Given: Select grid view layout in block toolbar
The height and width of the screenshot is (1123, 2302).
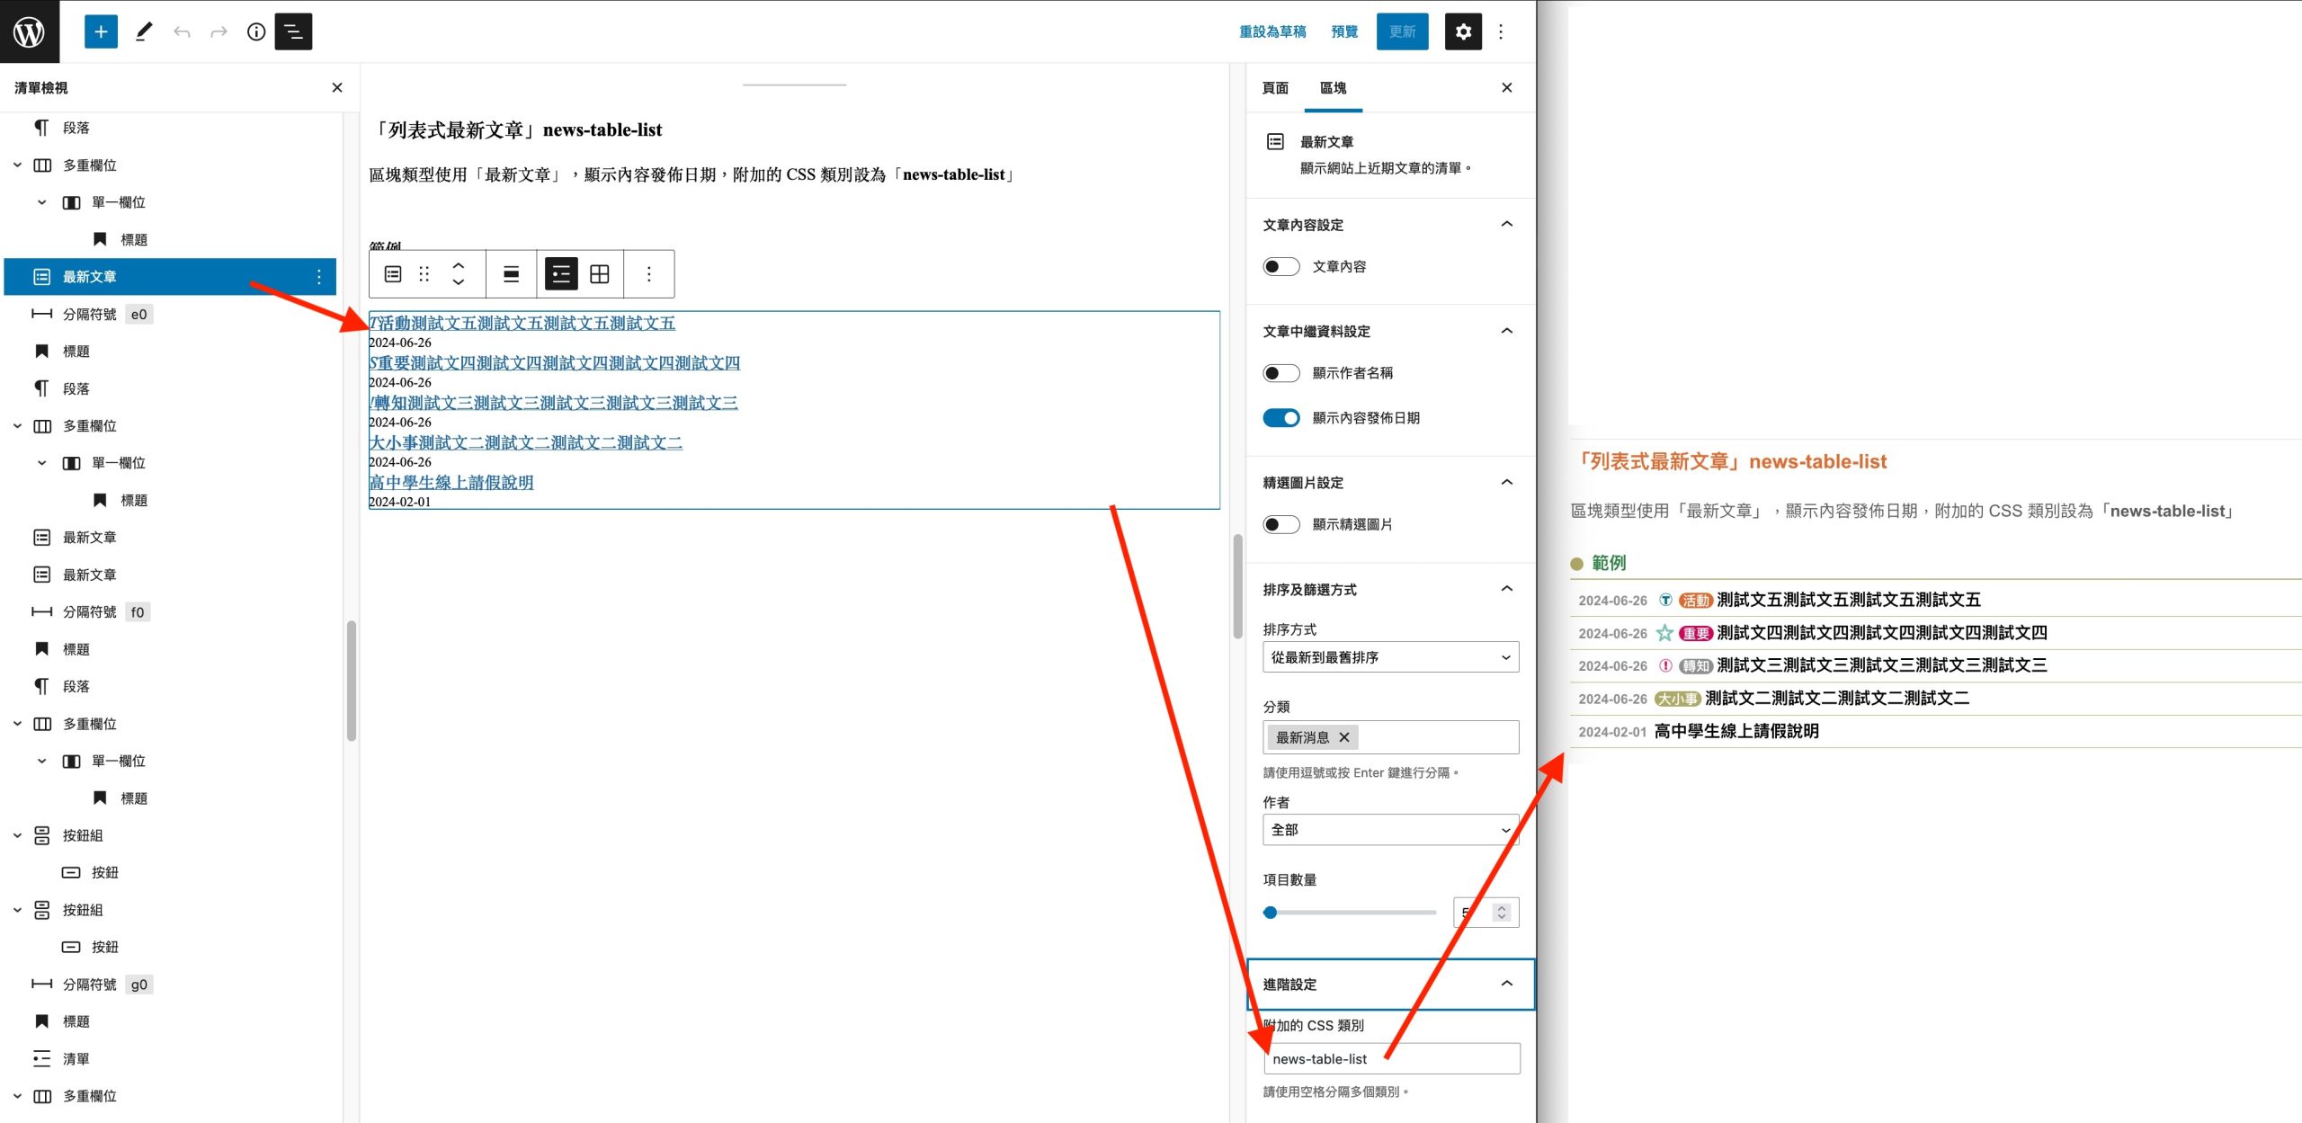Looking at the screenshot, I should (x=600, y=274).
